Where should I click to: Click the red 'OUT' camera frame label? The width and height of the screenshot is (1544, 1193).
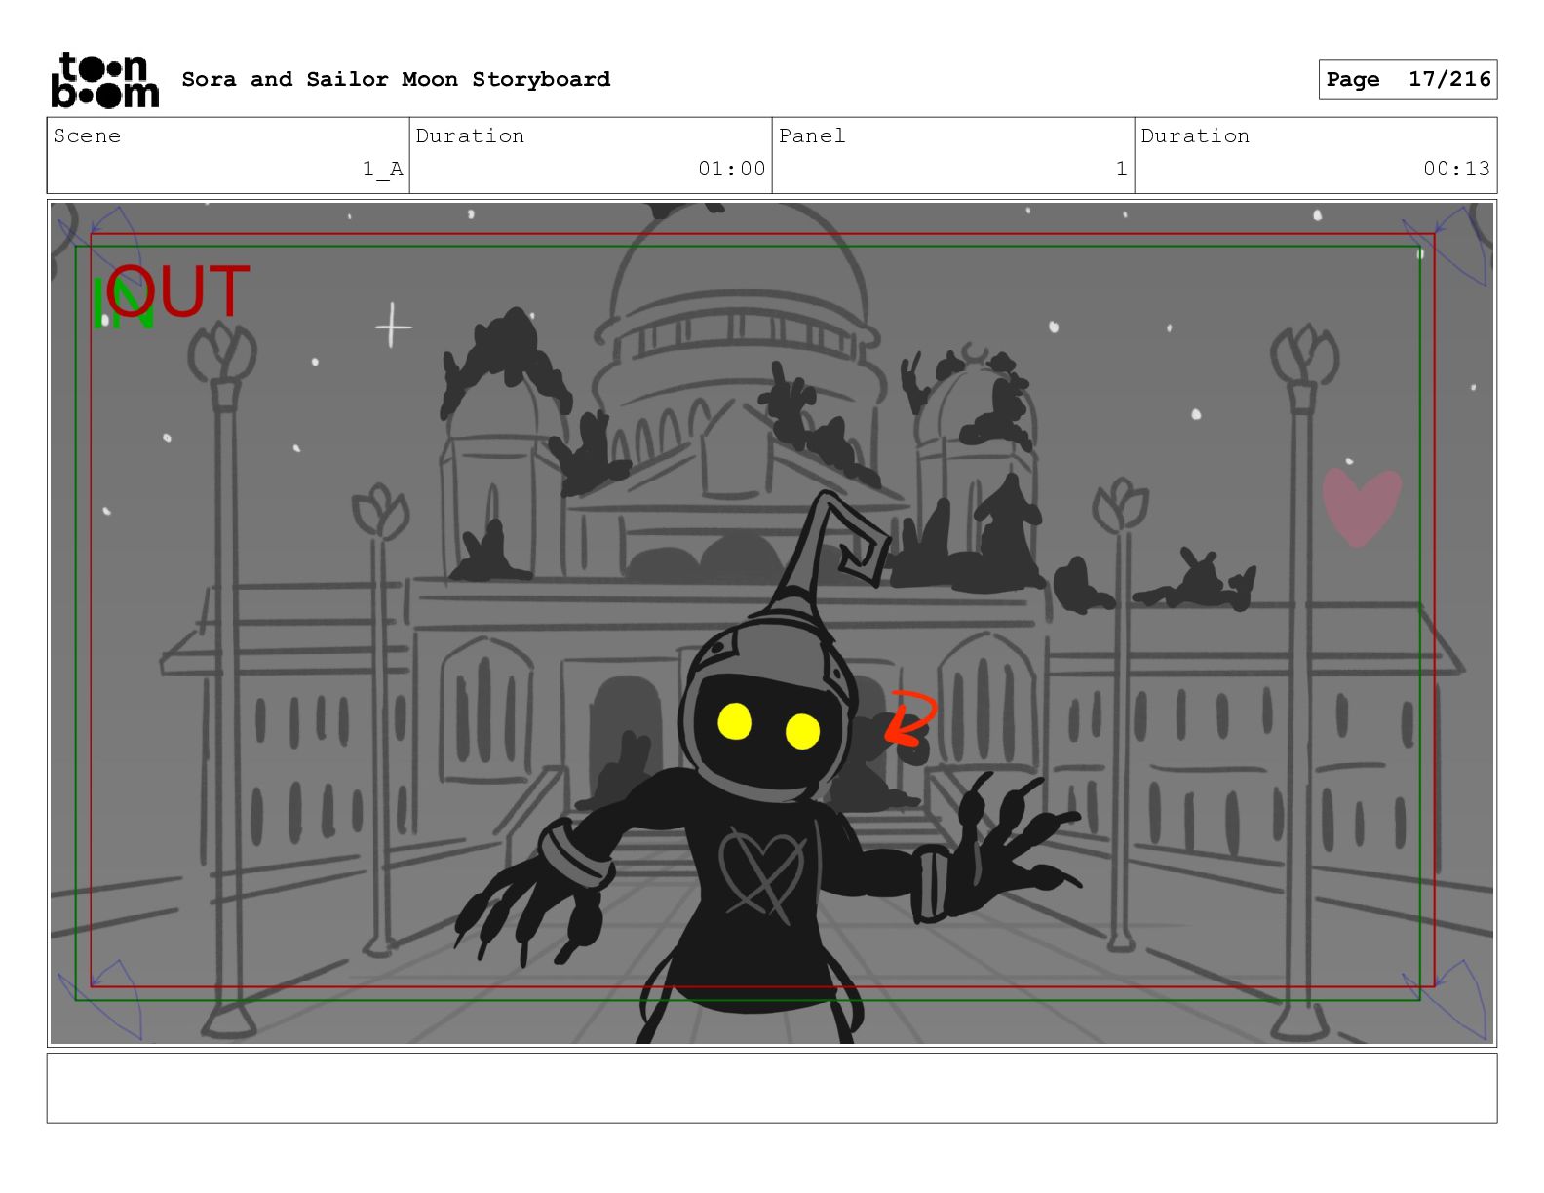coord(179,290)
